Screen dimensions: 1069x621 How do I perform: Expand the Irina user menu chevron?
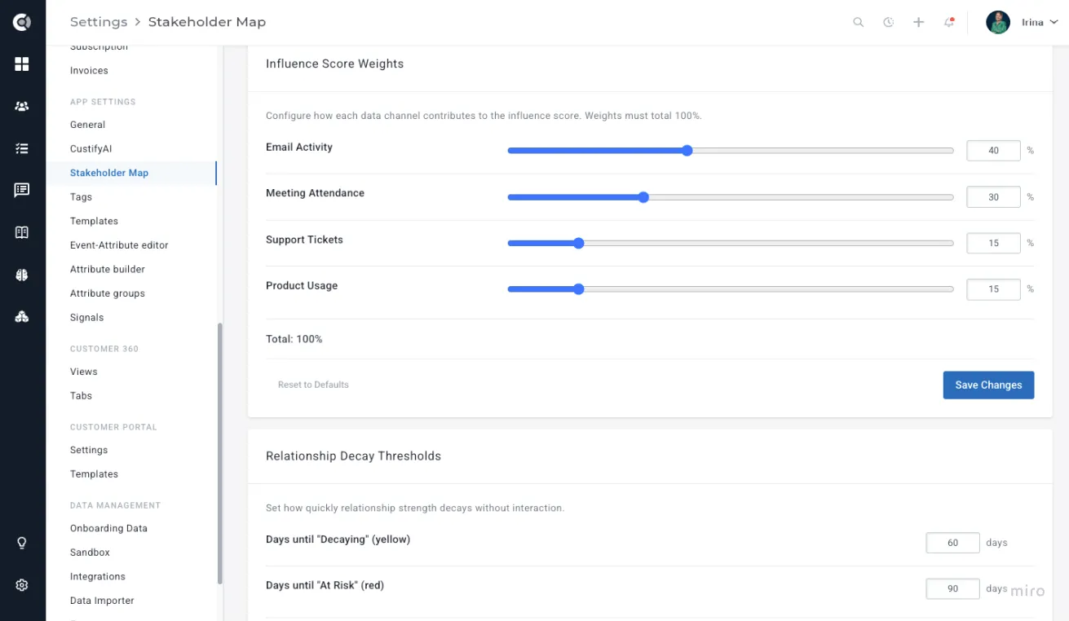coord(1054,23)
